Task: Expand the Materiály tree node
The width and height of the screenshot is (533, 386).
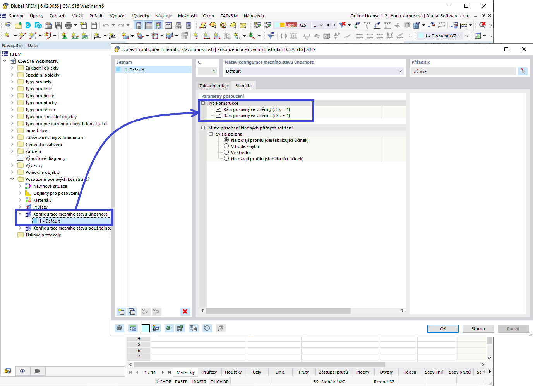Action: (20, 200)
